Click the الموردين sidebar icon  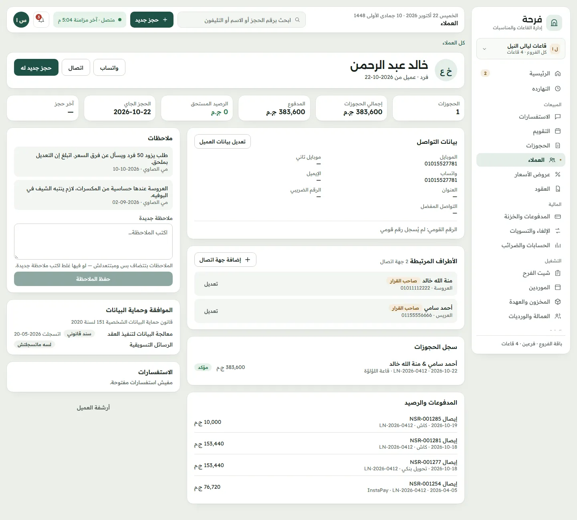[558, 287]
